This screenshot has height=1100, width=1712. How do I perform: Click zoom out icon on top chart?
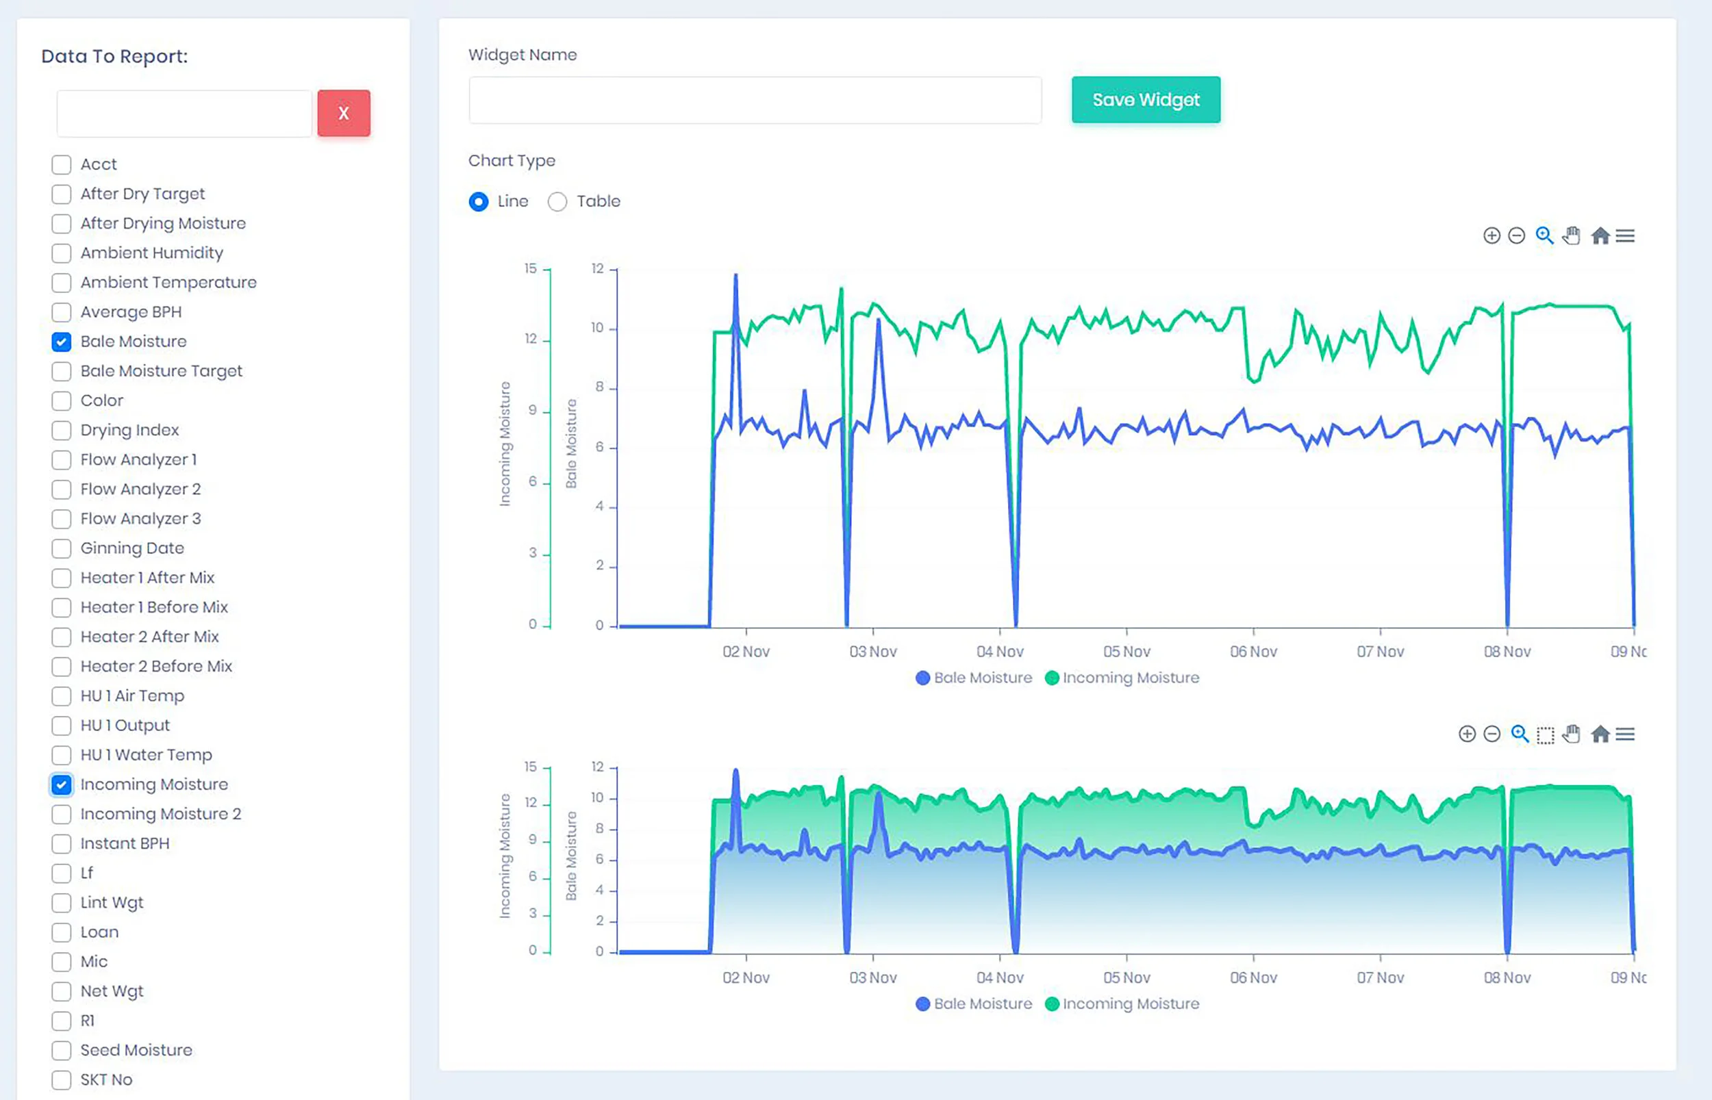point(1516,235)
